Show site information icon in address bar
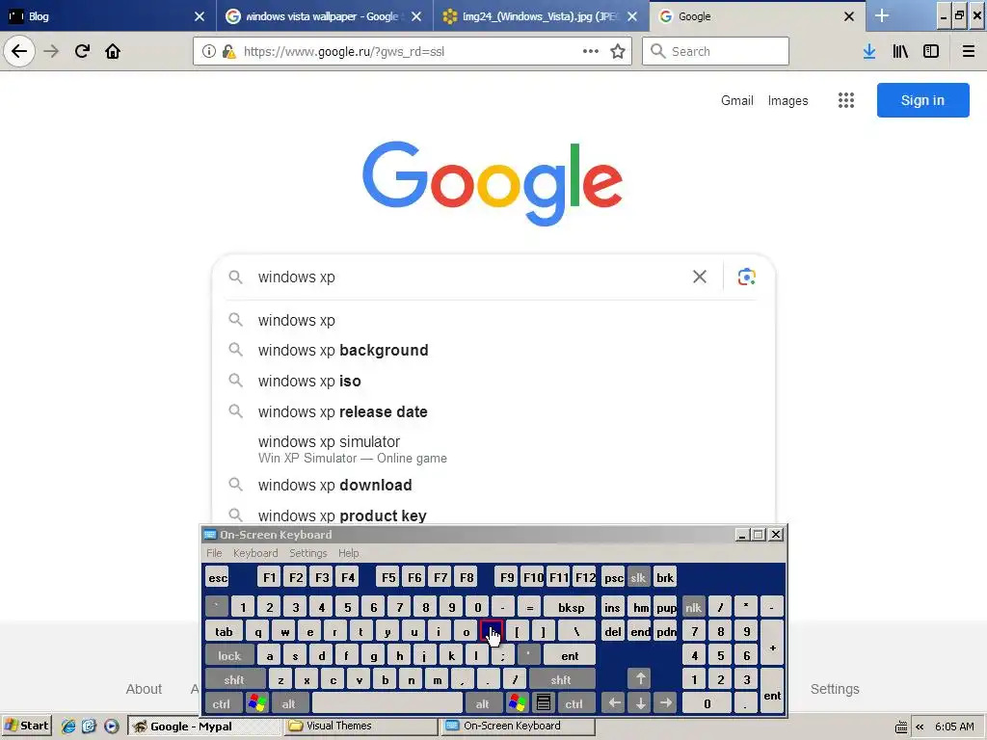Viewport: 987px width, 740px height. coord(208,51)
